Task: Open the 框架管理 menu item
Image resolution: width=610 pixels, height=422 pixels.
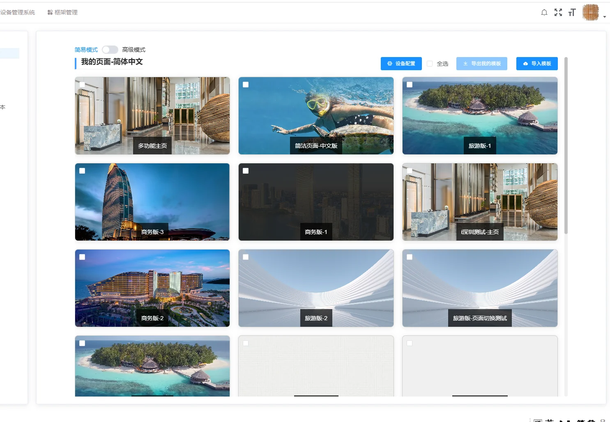Action: tap(62, 12)
